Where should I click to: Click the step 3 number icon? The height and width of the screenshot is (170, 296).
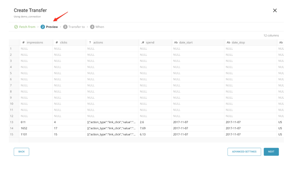coord(65,27)
